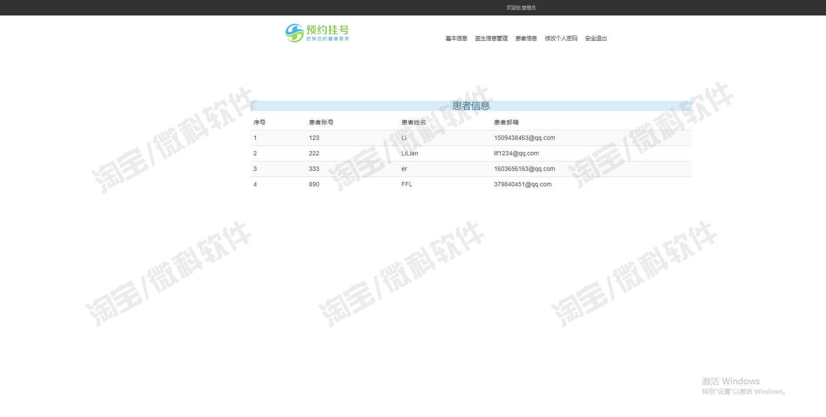Click the 患者邮箱 column header

(506, 122)
